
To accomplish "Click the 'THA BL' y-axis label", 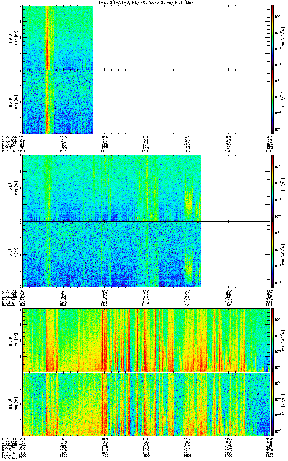I will tap(10, 38).
